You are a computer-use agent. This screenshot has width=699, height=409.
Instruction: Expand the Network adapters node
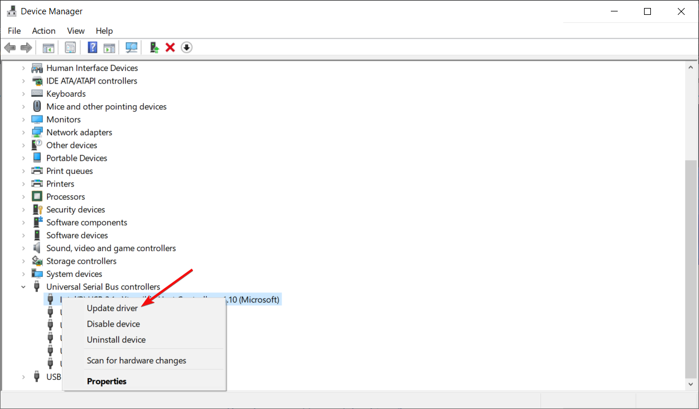(x=23, y=132)
